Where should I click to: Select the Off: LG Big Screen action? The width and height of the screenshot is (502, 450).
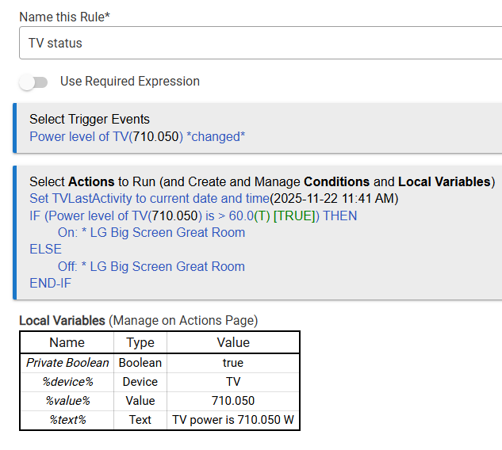point(151,267)
